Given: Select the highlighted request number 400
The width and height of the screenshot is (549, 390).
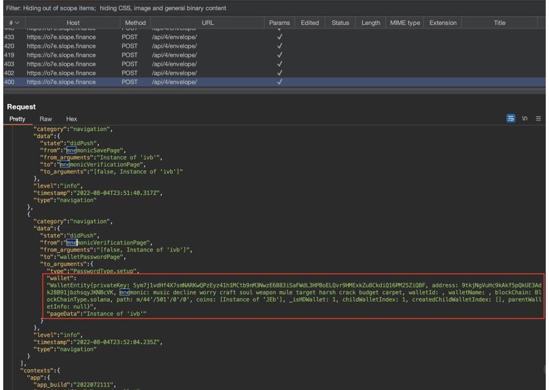Looking at the screenshot, I should (x=9, y=82).
